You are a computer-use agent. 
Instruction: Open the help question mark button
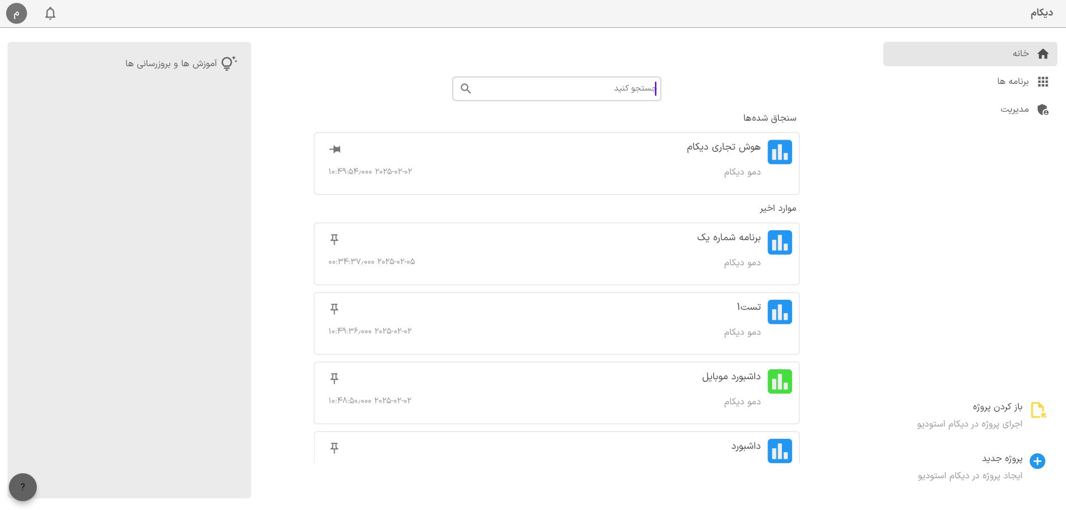[x=22, y=487]
